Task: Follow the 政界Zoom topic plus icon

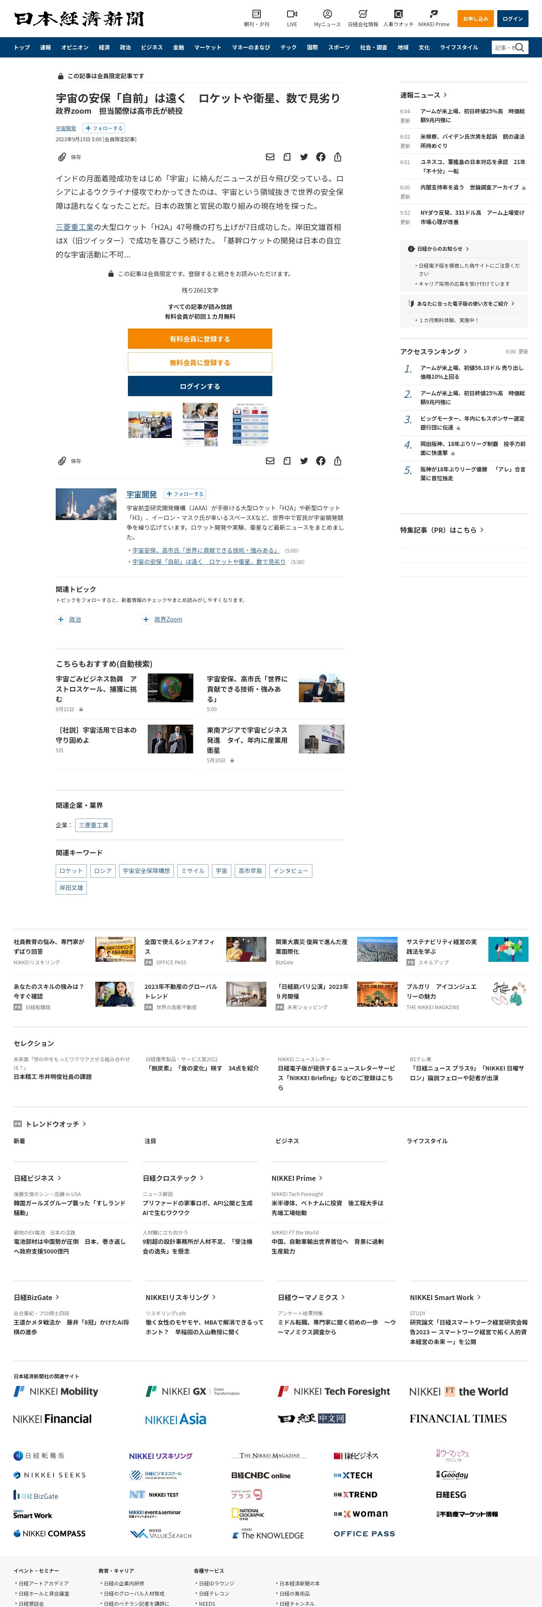Action: click(146, 619)
